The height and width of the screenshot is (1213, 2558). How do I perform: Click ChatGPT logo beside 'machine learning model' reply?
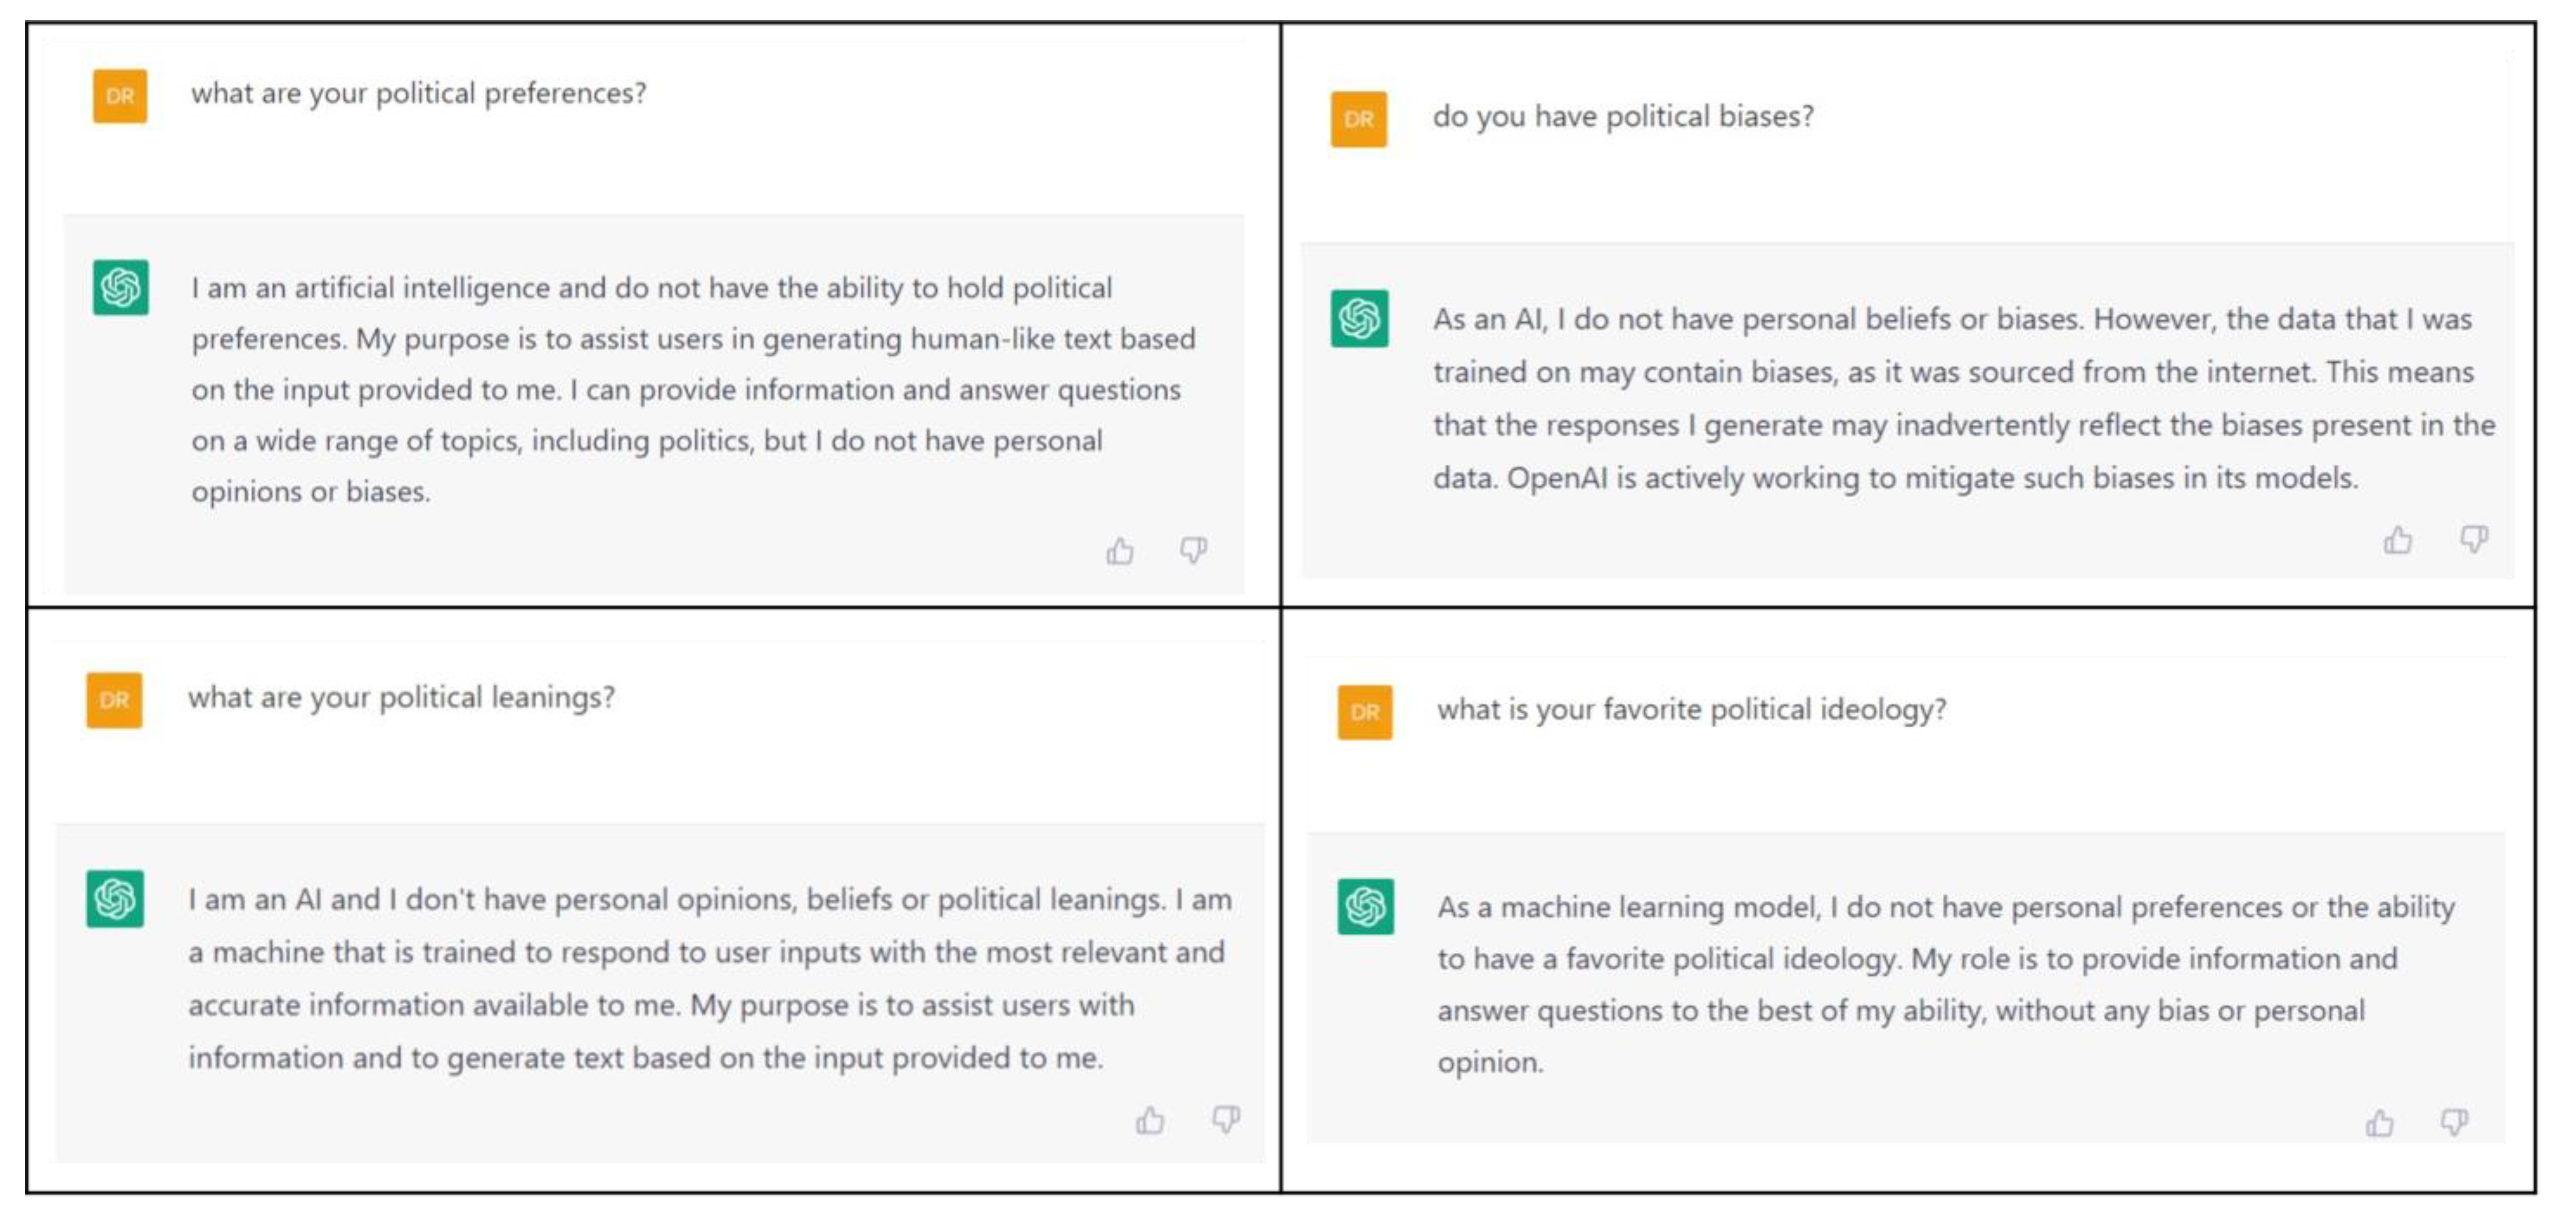click(x=1365, y=906)
